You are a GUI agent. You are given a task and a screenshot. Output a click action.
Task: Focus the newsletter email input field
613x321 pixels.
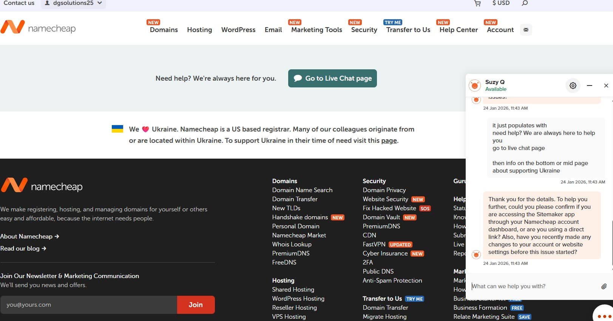pos(89,305)
